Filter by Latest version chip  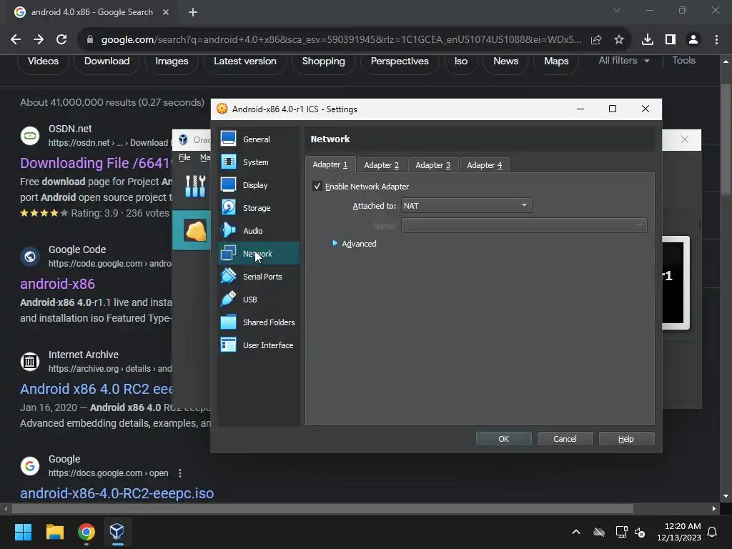(x=244, y=61)
